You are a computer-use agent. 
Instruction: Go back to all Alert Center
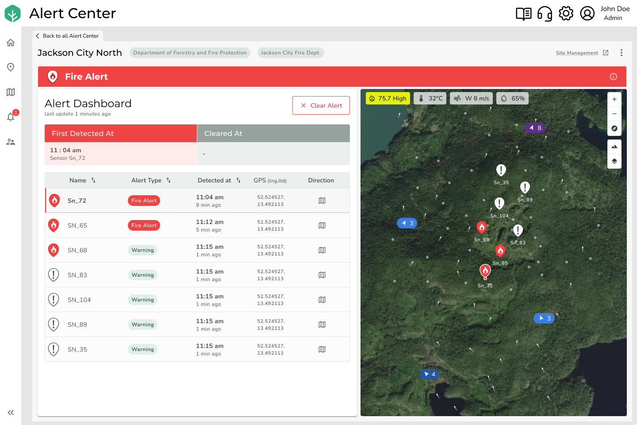68,36
